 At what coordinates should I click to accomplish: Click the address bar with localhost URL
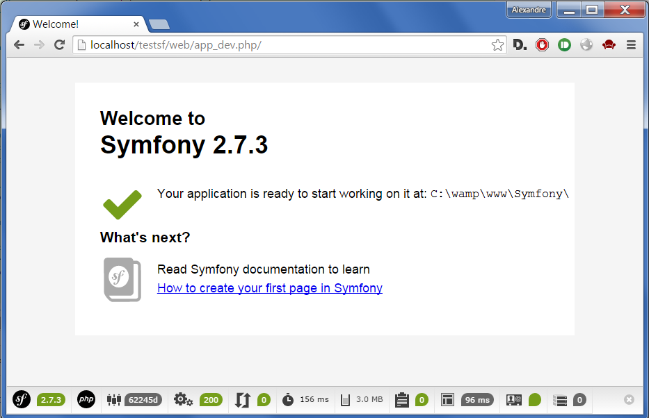289,44
